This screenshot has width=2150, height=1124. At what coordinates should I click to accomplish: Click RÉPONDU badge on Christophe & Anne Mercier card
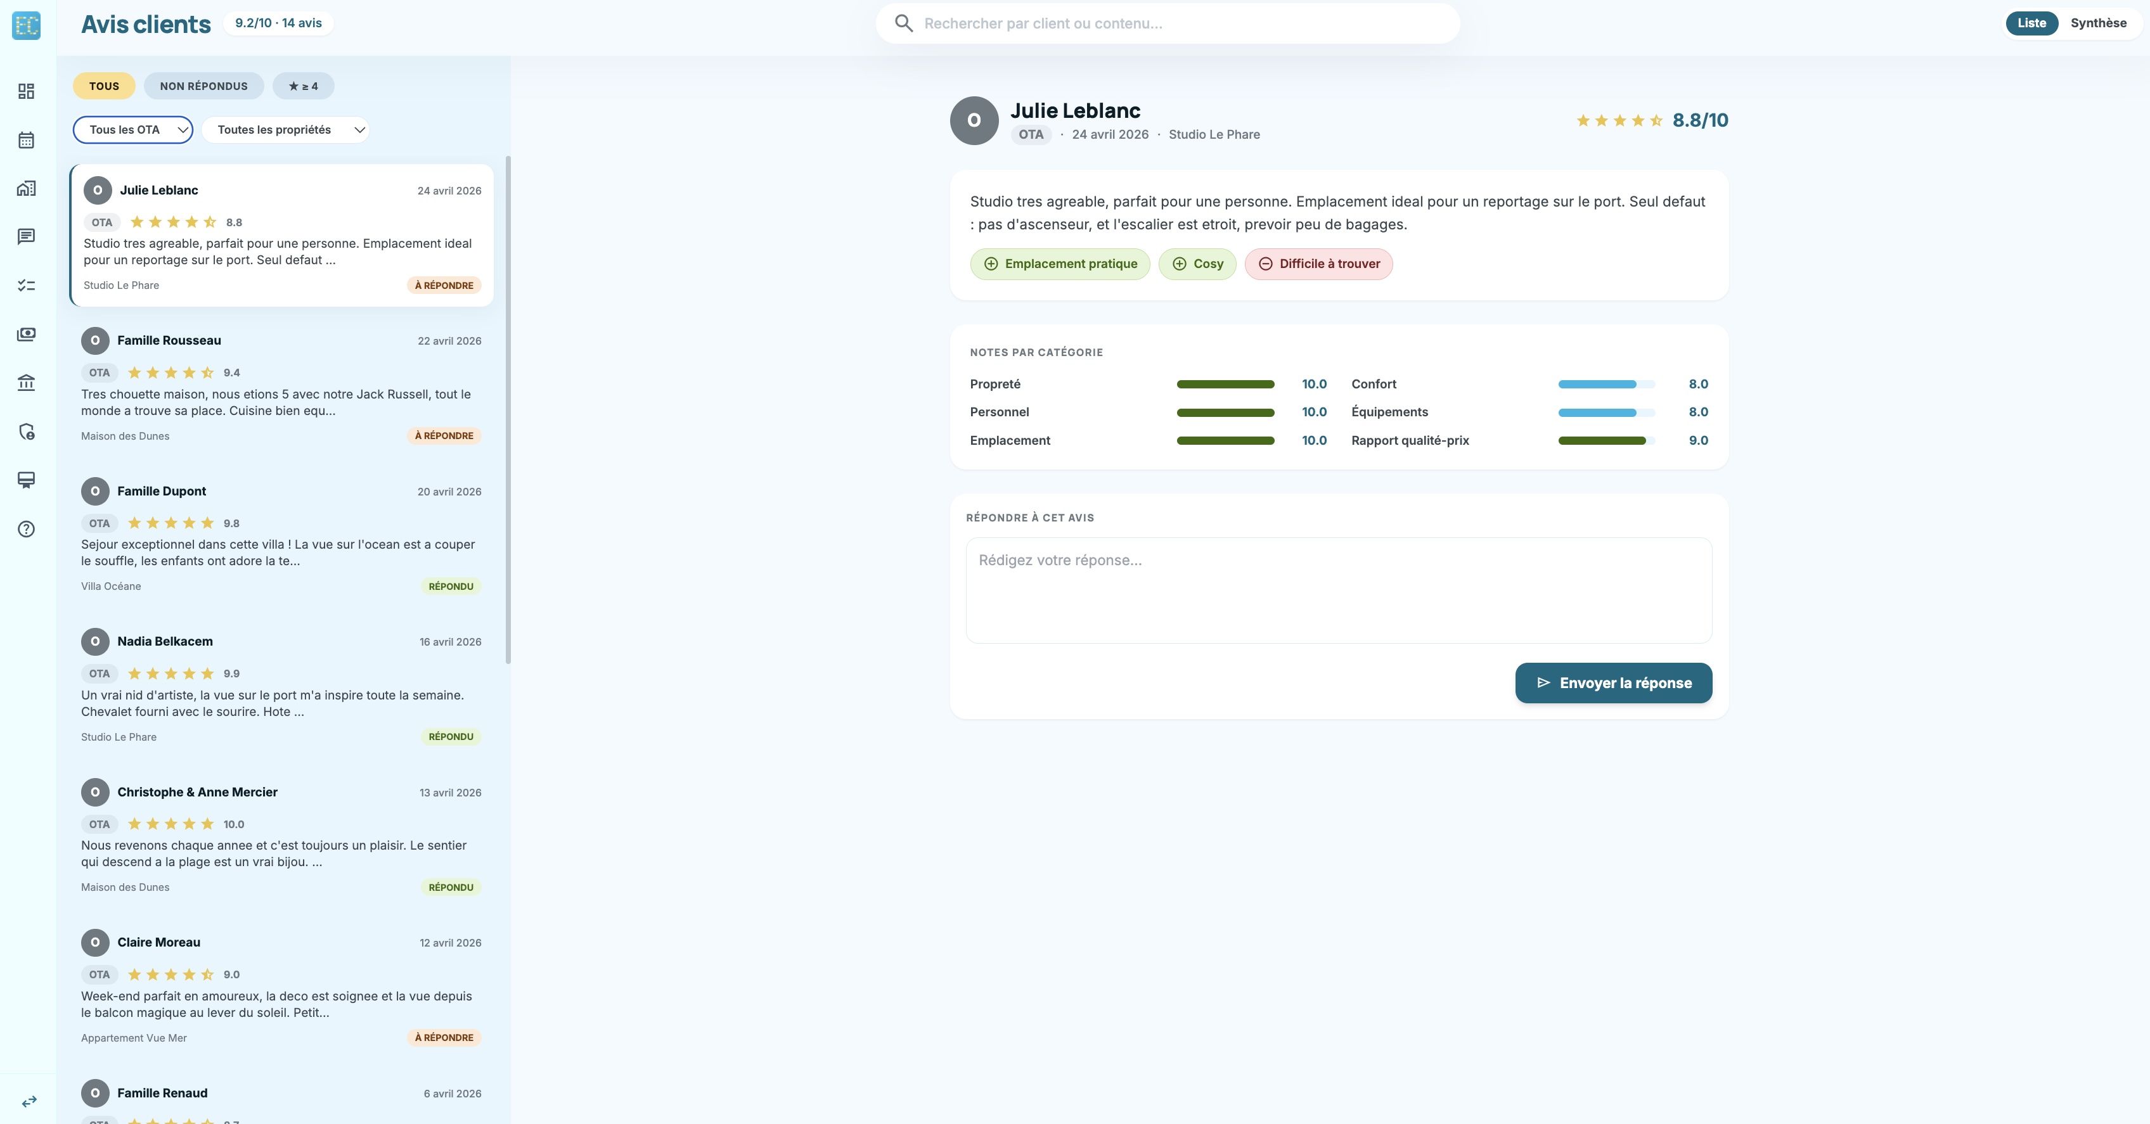coord(451,888)
